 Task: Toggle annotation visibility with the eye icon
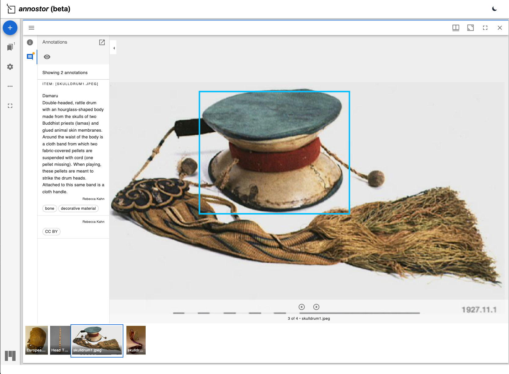[47, 57]
